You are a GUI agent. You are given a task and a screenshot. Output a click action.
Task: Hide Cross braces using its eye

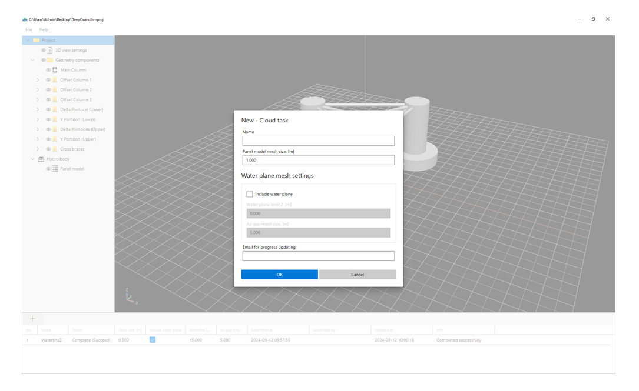tap(48, 149)
